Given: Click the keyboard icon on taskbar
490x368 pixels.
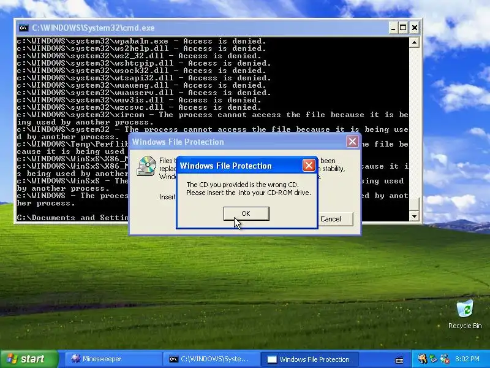Looking at the screenshot, I should click(399, 359).
